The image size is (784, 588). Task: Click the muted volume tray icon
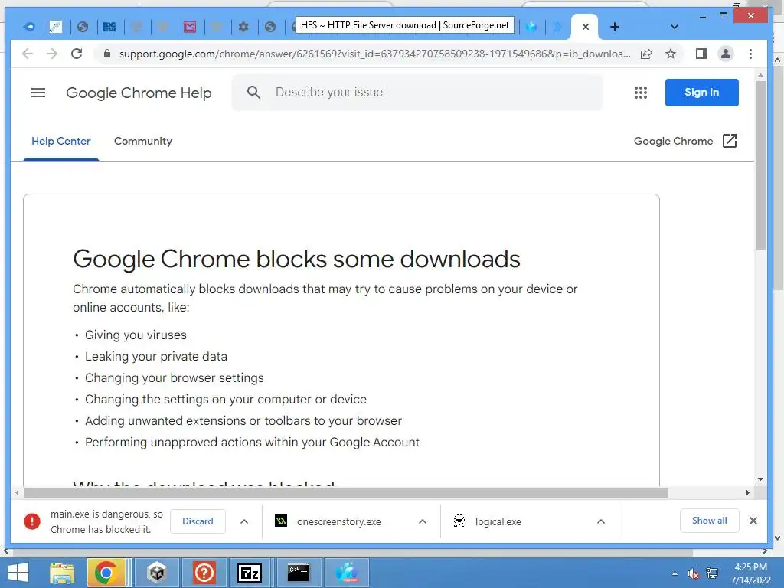tap(694, 573)
